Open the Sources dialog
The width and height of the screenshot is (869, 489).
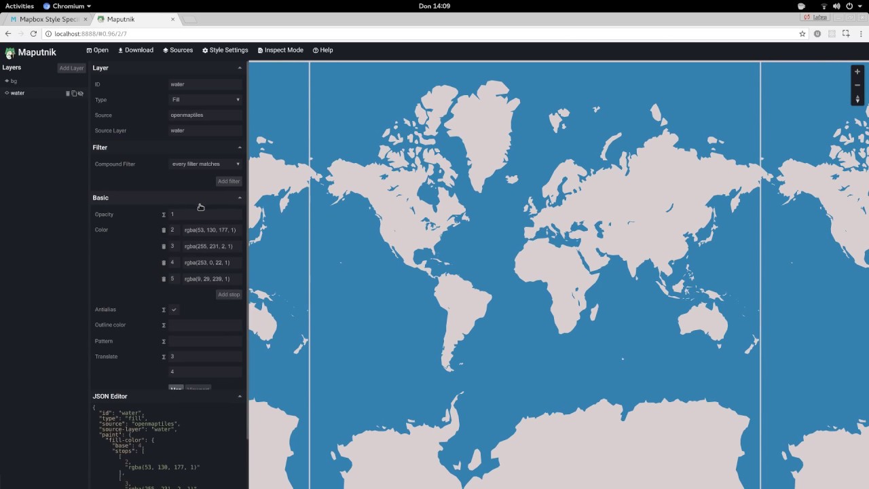178,50
